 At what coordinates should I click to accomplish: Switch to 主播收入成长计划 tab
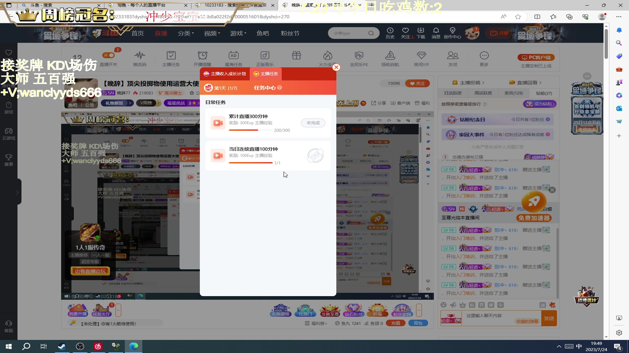(x=225, y=74)
